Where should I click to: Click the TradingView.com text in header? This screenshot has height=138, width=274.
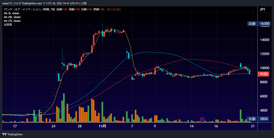tap(32, 3)
